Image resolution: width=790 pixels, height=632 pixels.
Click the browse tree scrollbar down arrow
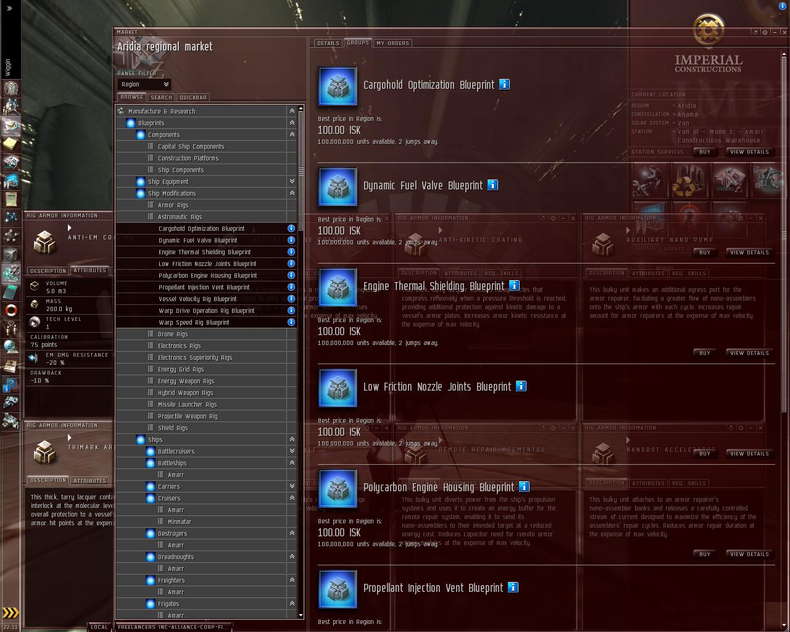pyautogui.click(x=301, y=615)
